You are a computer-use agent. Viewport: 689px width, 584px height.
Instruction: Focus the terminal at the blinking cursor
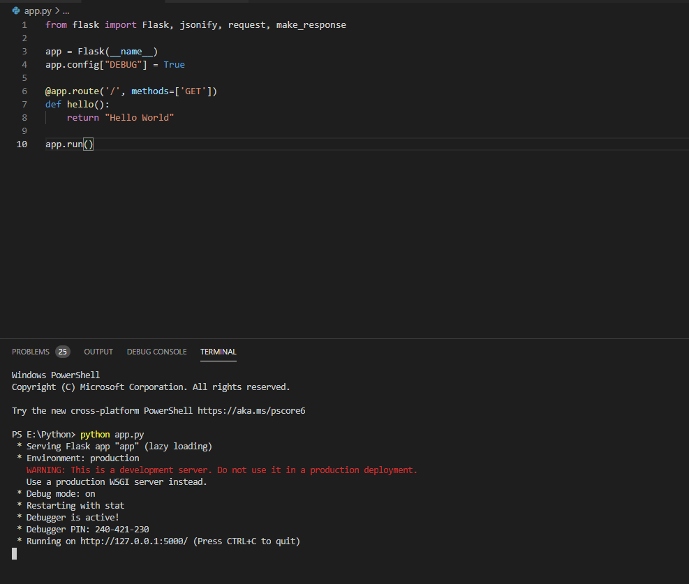14,553
